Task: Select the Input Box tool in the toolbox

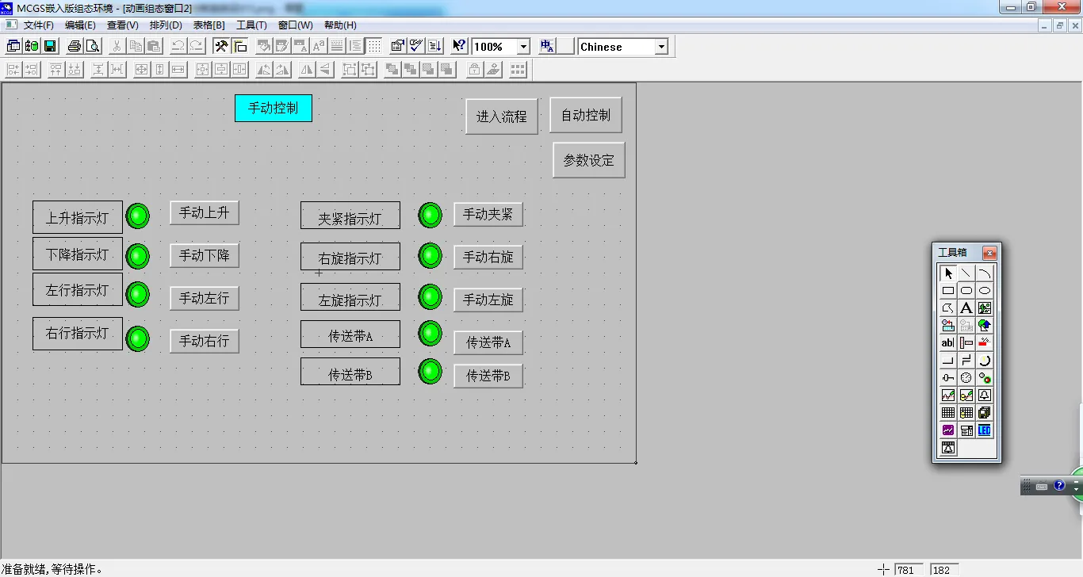Action: 948,342
